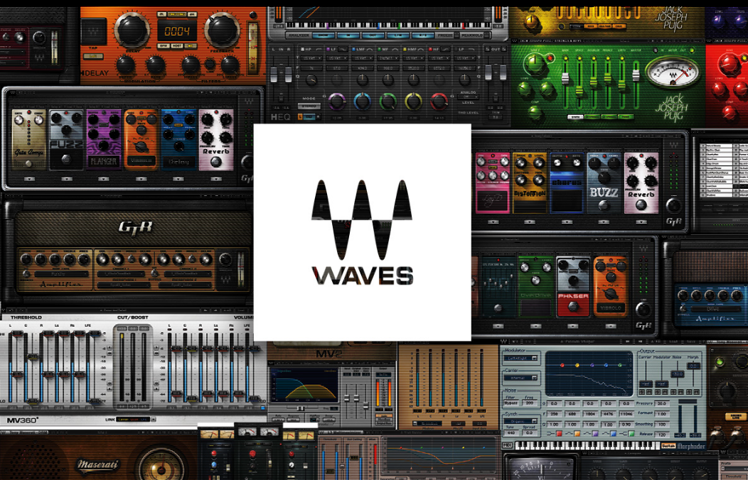Open the Synth dropdown in Morphoder
Image resolution: width=748 pixels, height=480 pixels.
[x=521, y=422]
